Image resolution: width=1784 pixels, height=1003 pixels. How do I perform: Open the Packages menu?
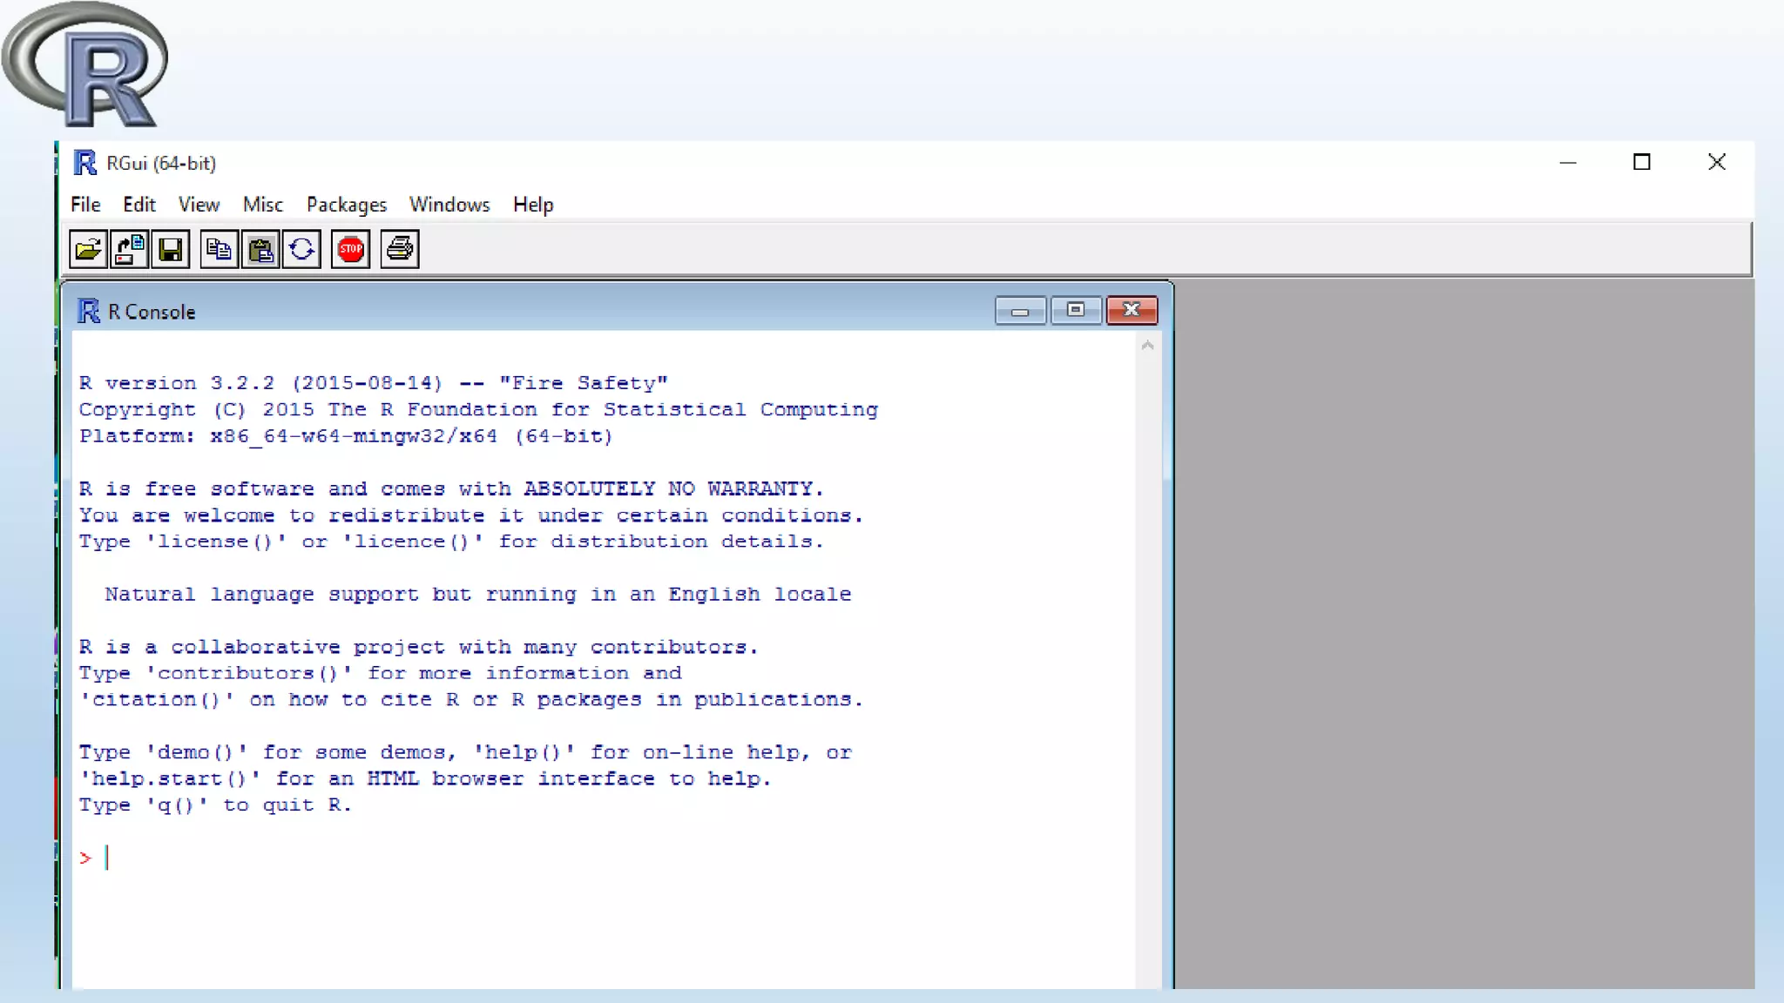[x=346, y=205]
